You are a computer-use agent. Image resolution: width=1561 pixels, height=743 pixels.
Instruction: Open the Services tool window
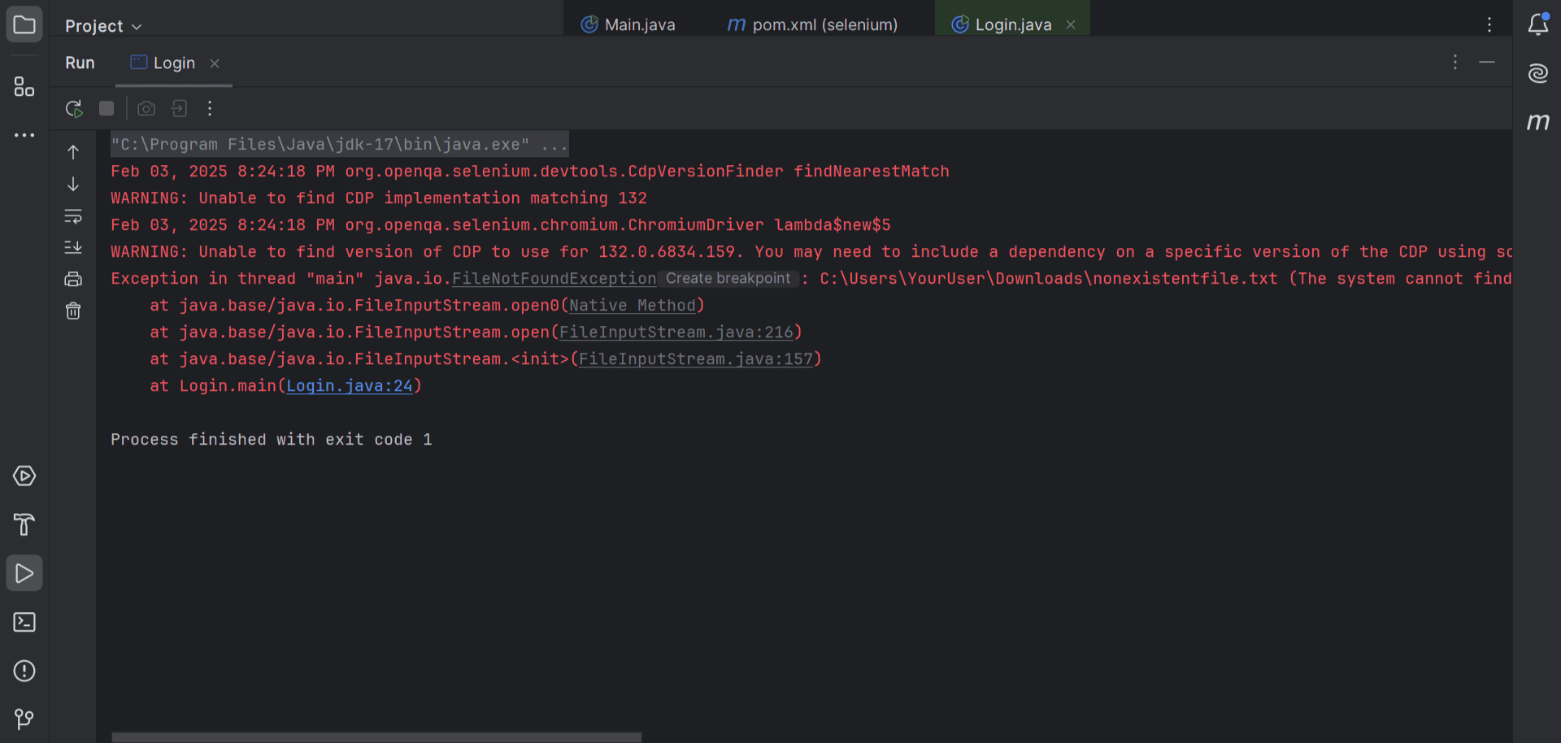coord(24,476)
